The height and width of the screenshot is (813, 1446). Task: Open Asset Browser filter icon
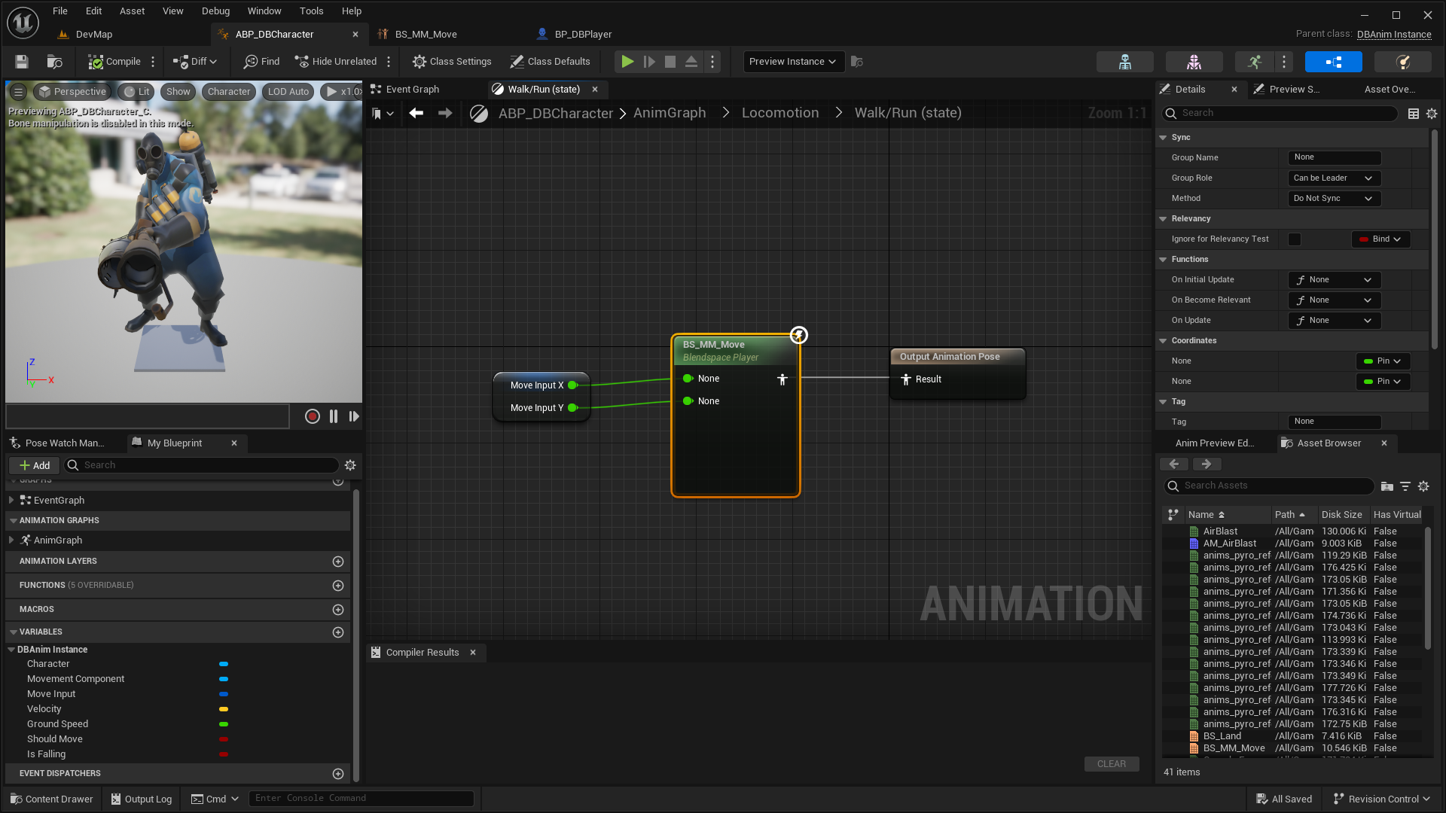[1405, 486]
